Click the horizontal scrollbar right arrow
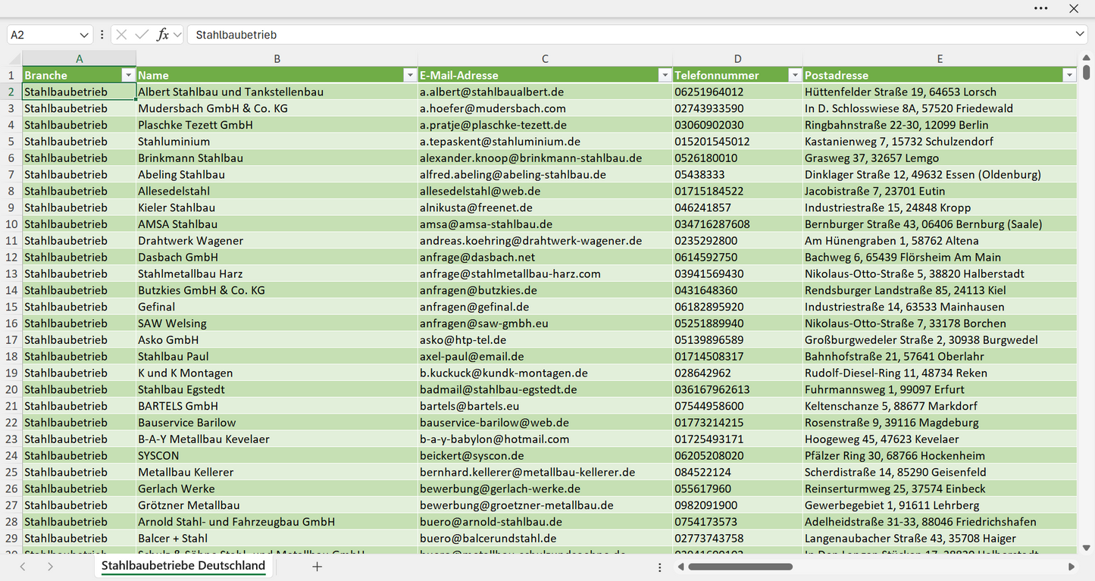The image size is (1095, 581). pos(1072,566)
